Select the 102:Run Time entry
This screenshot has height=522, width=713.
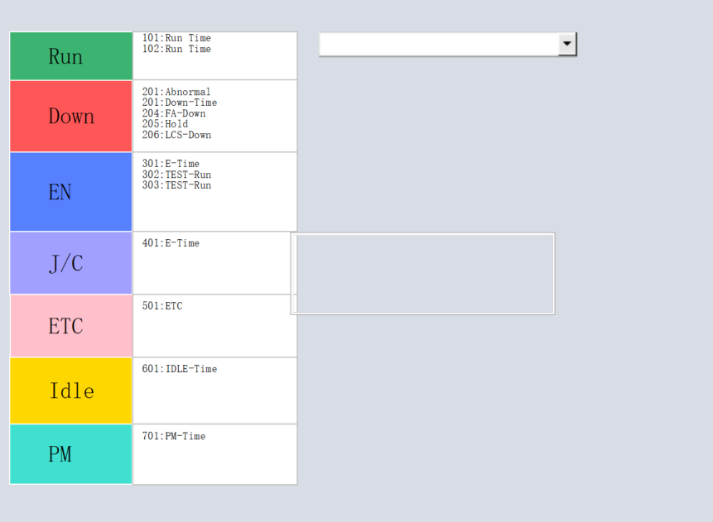point(176,49)
